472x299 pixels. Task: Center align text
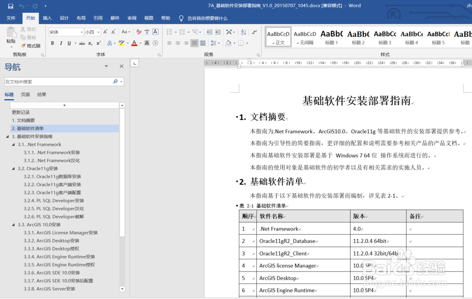178,43
